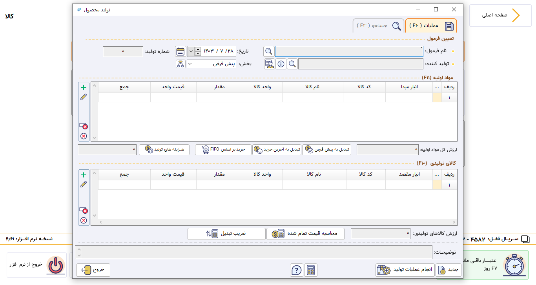
Task: Click the تبدیل به پیش فرض button
Action: tap(326, 149)
